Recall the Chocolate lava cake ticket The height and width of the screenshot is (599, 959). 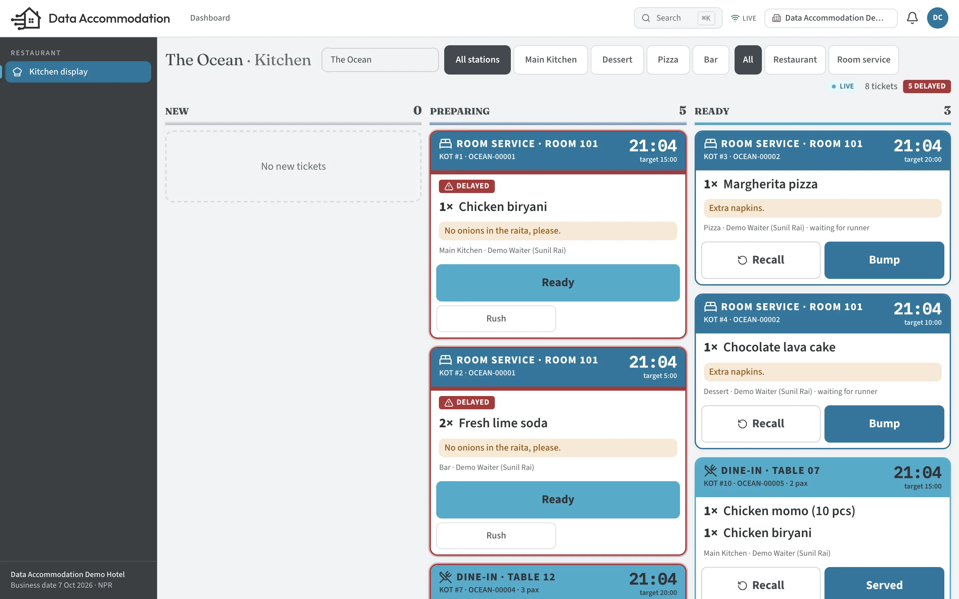pos(761,424)
